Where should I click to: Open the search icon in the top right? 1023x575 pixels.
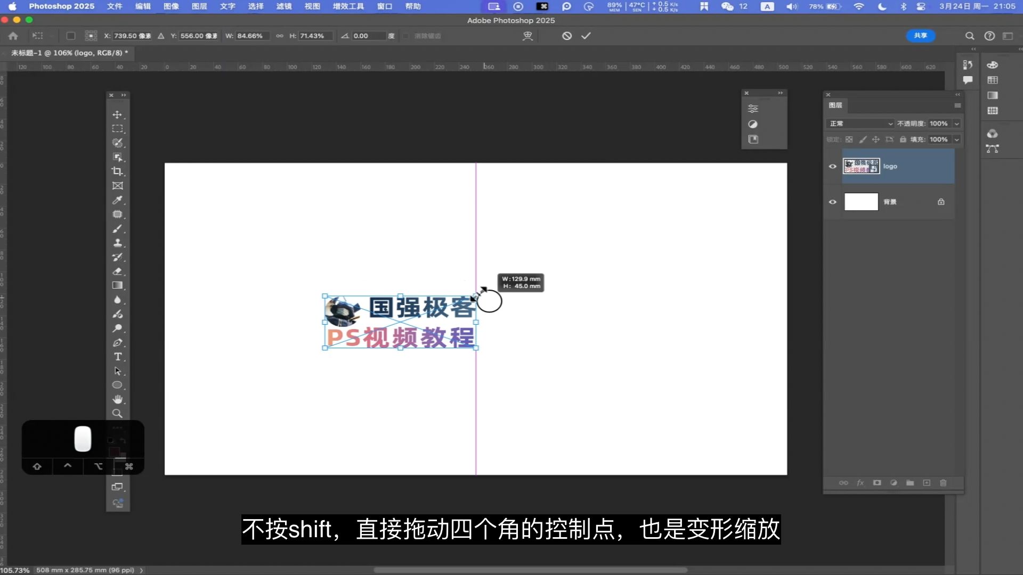pos(970,36)
